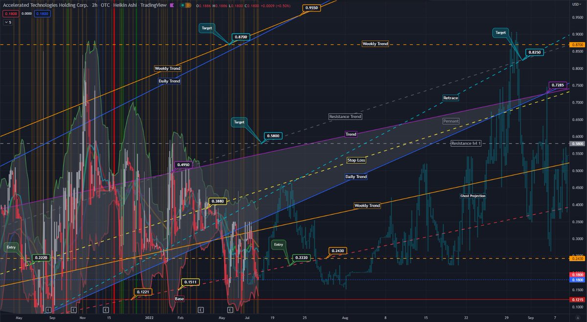Click the earnings E marker just before Nov
The image size is (587, 322).
(74, 310)
